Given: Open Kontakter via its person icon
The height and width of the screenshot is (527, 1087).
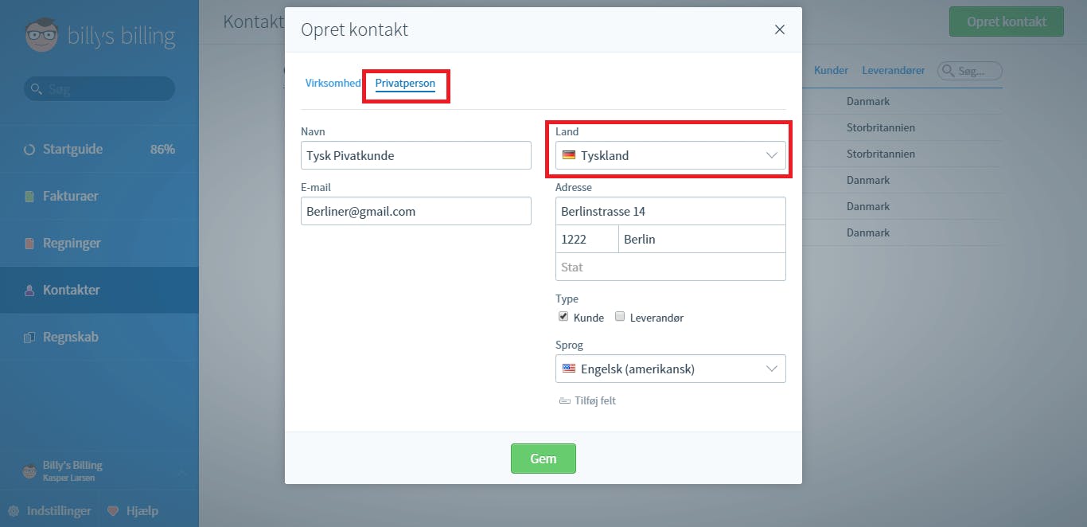Looking at the screenshot, I should click(29, 290).
